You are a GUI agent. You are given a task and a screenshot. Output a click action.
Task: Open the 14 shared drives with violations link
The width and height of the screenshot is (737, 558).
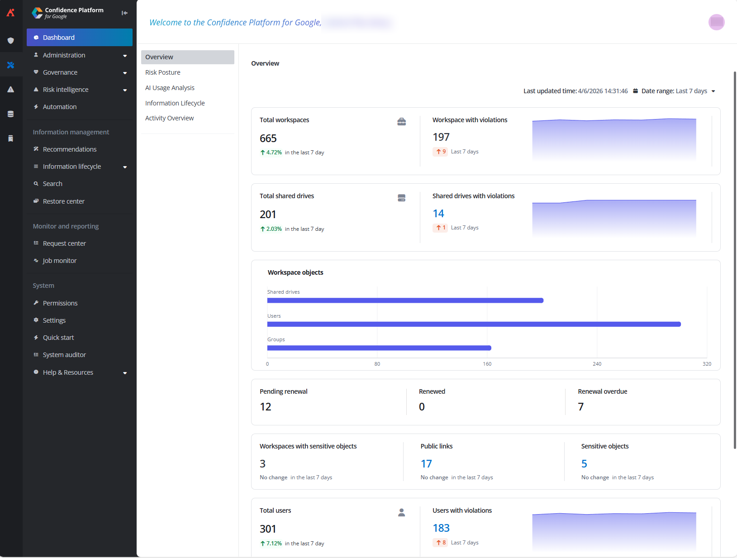pyautogui.click(x=438, y=214)
